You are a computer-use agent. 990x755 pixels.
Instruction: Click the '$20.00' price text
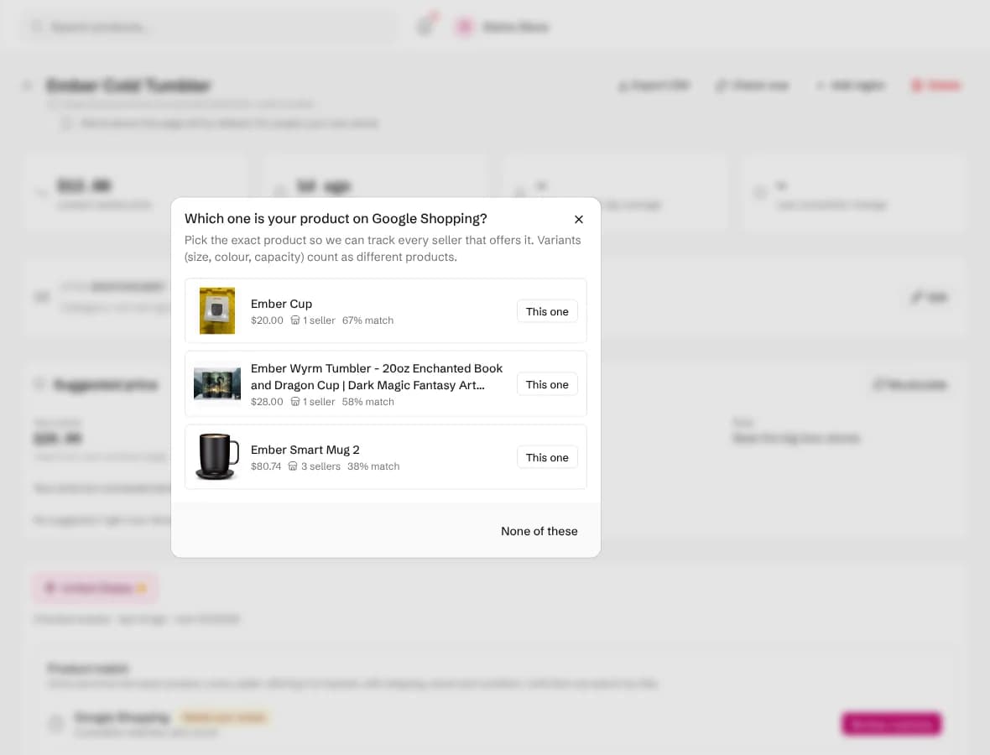[x=267, y=320]
